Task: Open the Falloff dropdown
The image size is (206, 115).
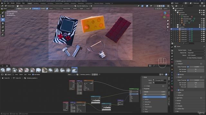Action: [x=82, y=9]
